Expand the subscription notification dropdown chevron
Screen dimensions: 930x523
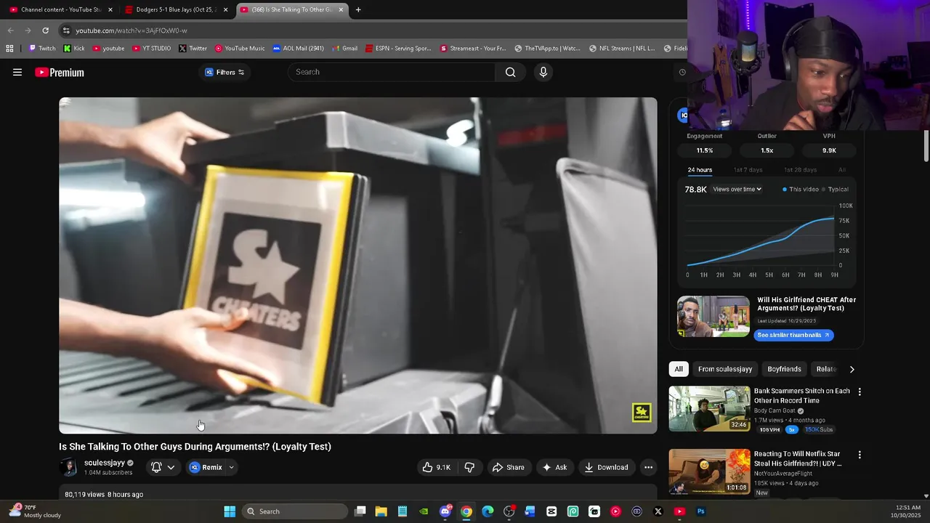[x=171, y=467]
